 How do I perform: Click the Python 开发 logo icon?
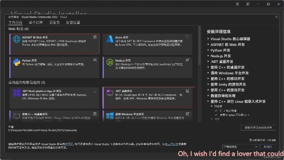point(17,62)
